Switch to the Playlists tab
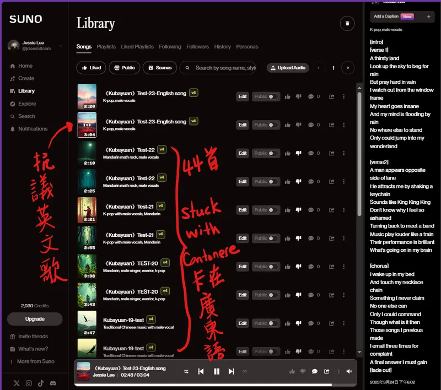 (106, 47)
